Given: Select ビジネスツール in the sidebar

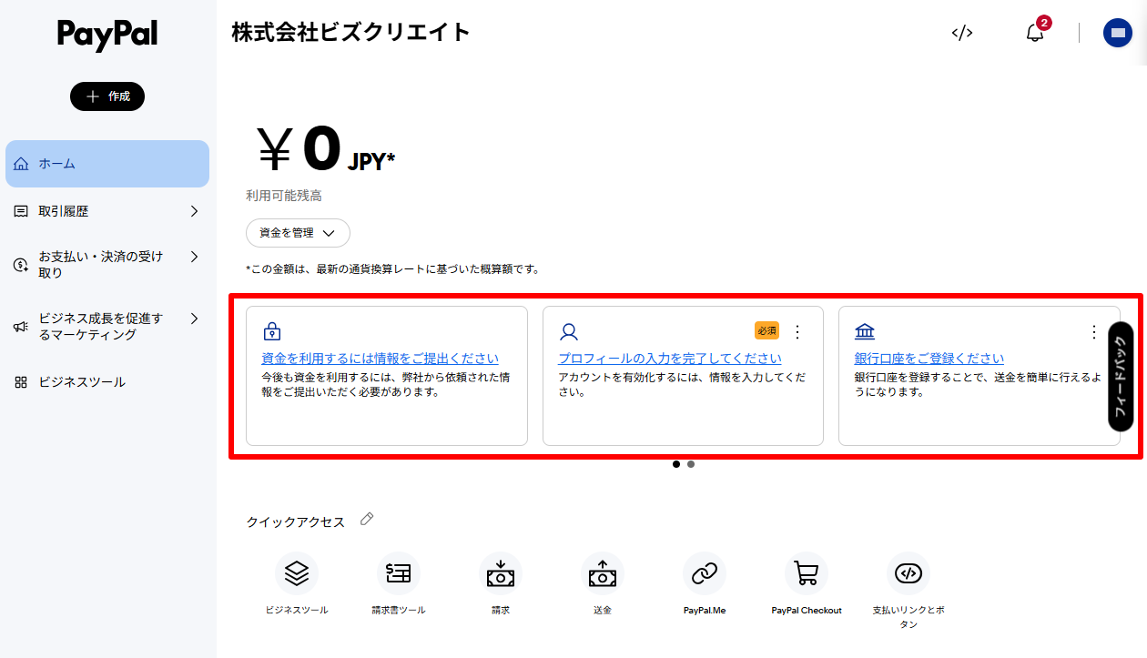Looking at the screenshot, I should tap(82, 382).
